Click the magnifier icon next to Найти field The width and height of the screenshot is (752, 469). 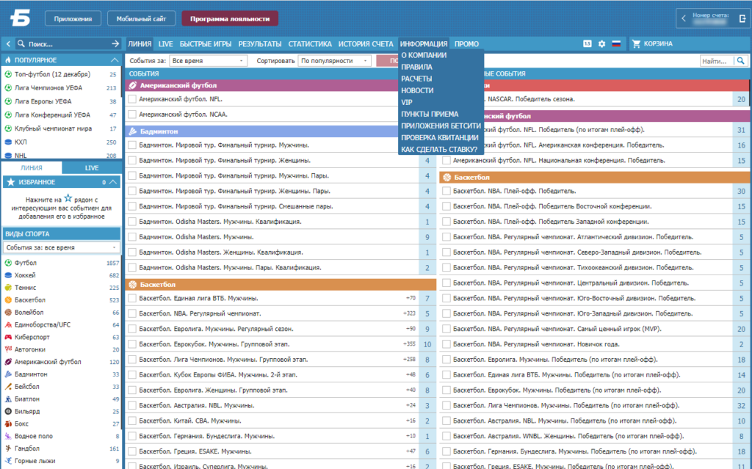pyautogui.click(x=741, y=61)
